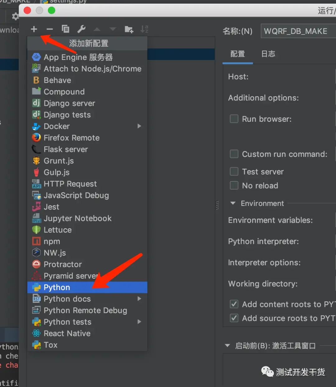Click the 'Working directory:' label
The image size is (336, 387).
[x=263, y=284]
